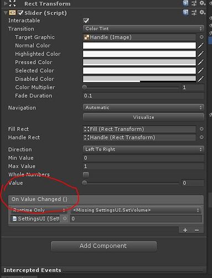Viewport: 212px width, 278px height.
Task: Pick object for Handle Rect field
Action: pos(201,137)
